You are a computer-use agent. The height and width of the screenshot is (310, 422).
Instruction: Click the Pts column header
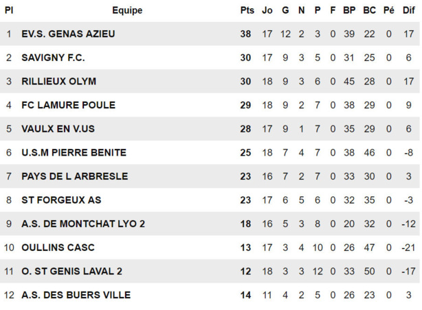(x=247, y=10)
